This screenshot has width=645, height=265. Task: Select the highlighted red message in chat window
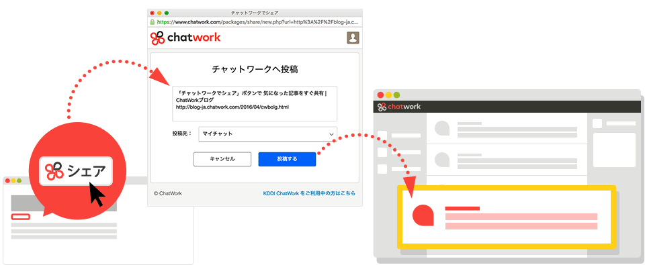click(x=507, y=217)
